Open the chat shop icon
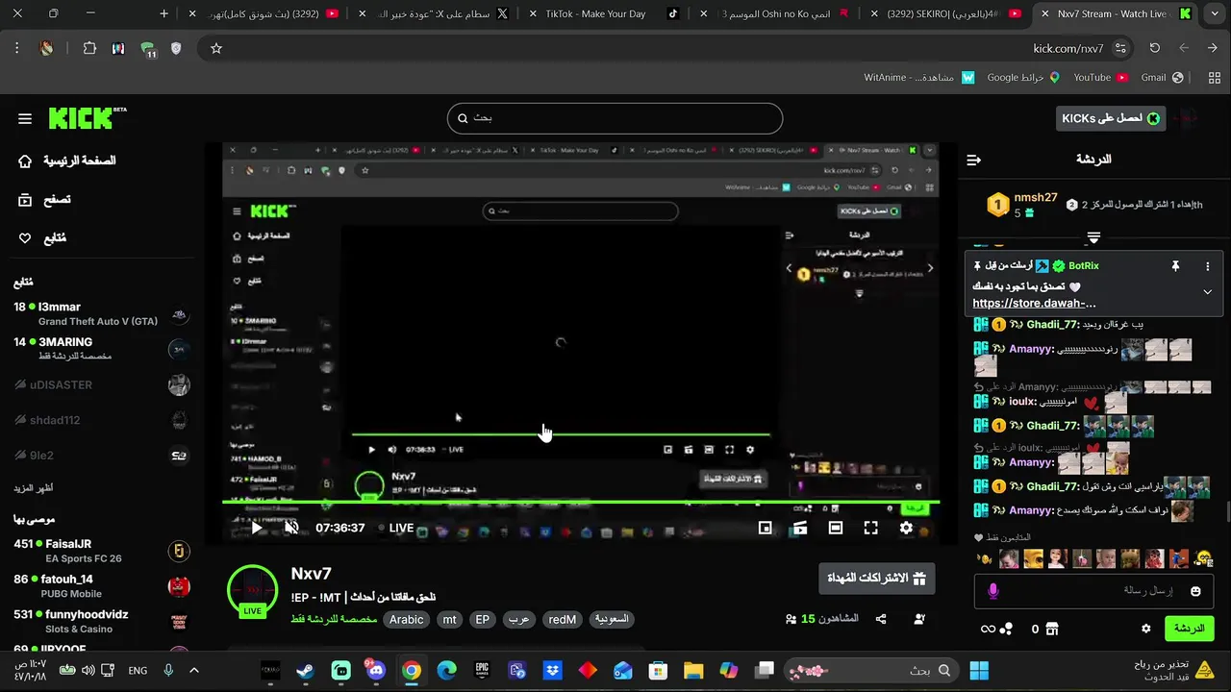1231x692 pixels. 1052,629
